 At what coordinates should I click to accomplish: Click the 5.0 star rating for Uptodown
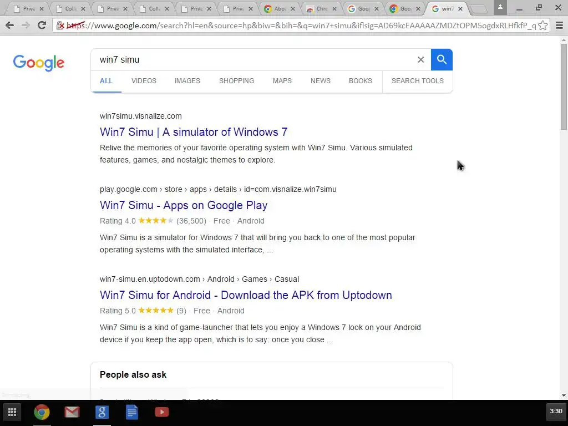156,311
